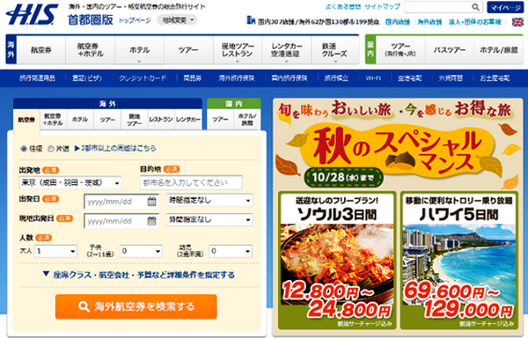Open 鉄道 クルーズ nav item

pyautogui.click(x=335, y=50)
